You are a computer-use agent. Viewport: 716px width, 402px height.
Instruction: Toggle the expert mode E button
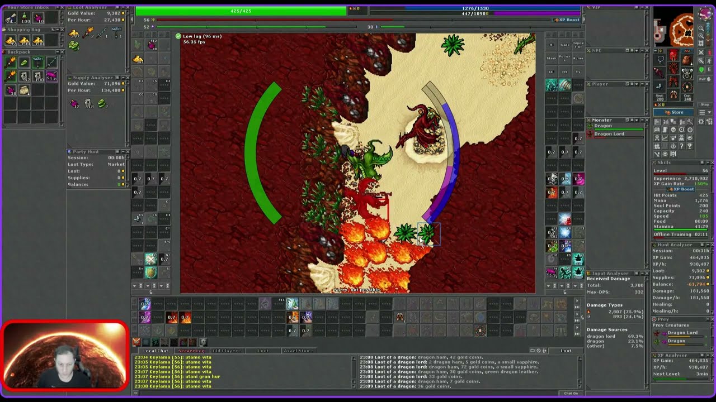[x=709, y=70]
